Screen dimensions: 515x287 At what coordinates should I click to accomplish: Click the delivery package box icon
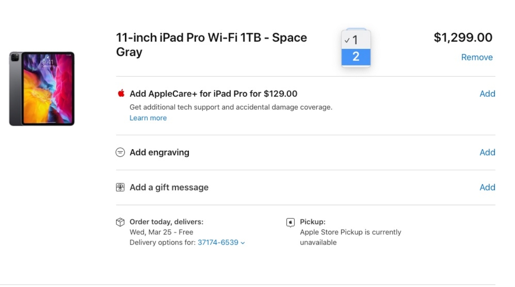coord(120,222)
